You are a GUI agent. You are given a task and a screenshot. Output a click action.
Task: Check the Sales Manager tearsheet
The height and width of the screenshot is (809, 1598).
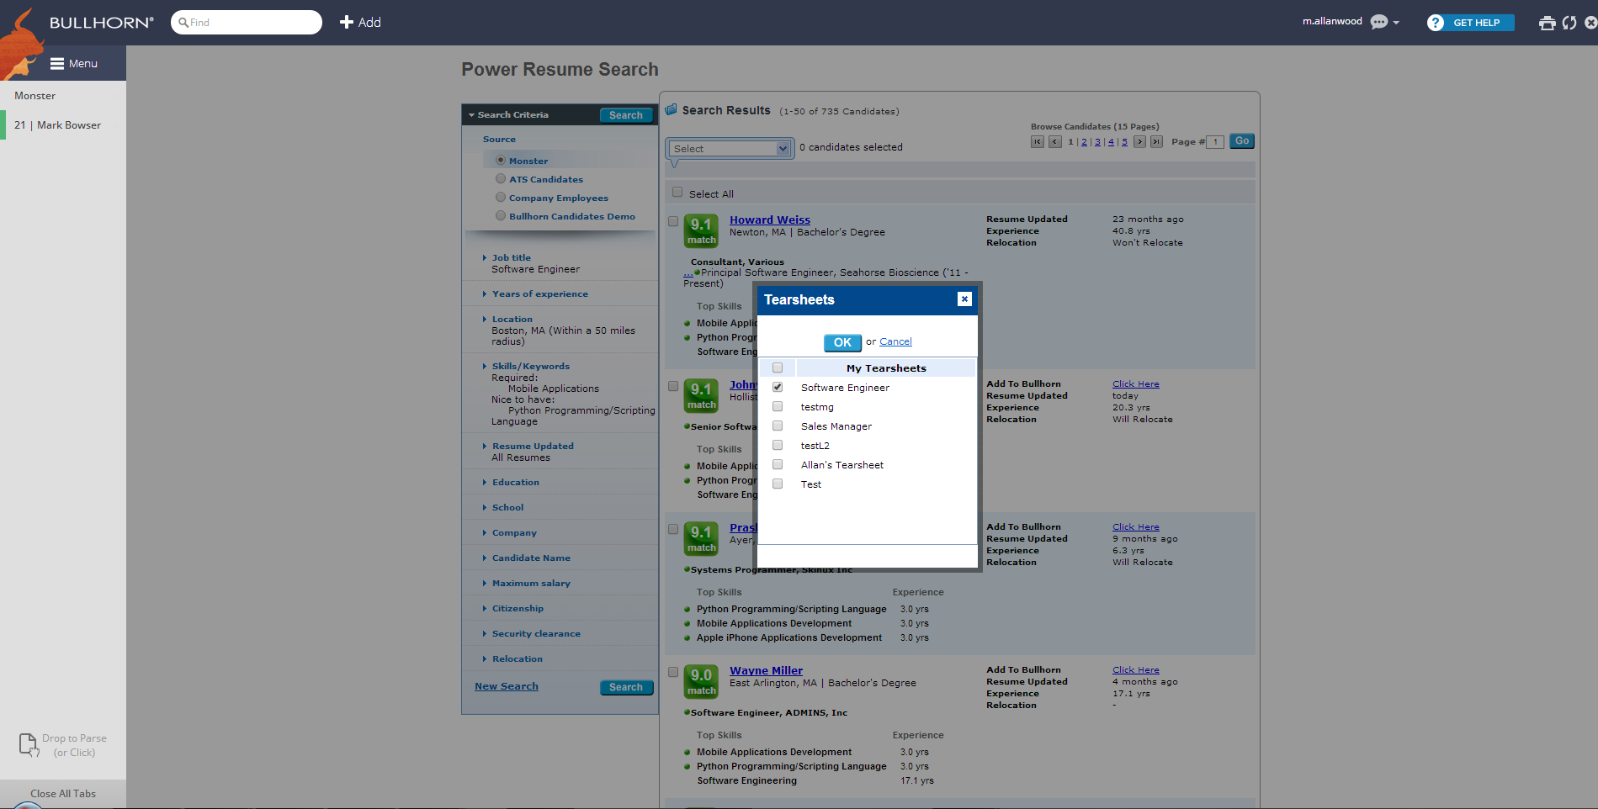pyautogui.click(x=778, y=426)
